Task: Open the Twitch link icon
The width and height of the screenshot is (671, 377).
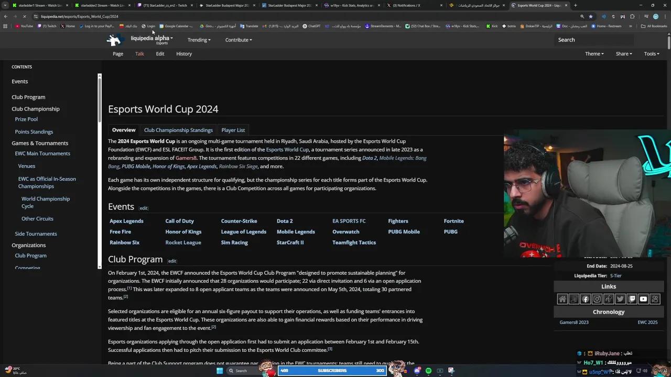Action: [x=632, y=299]
